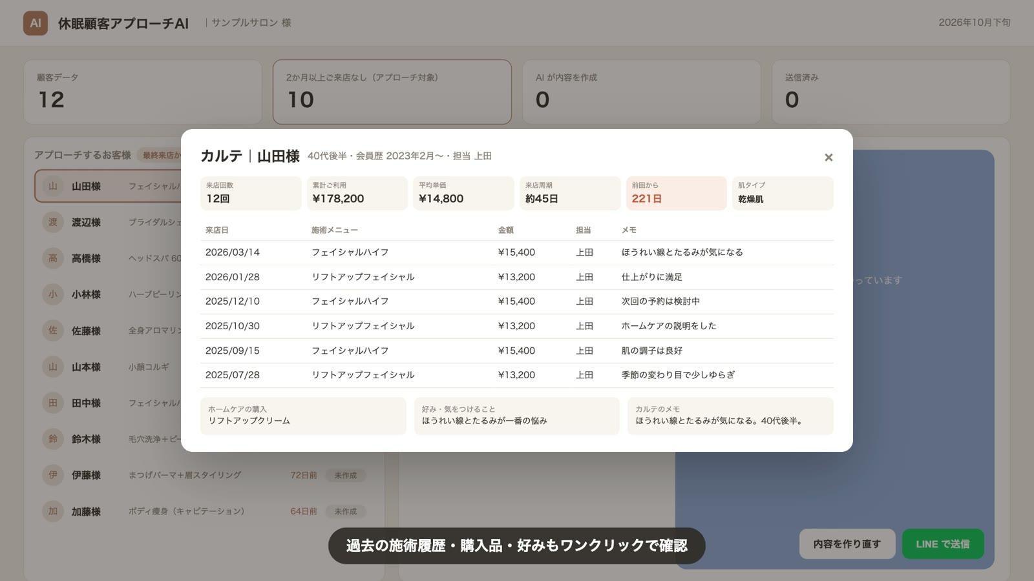Click the 施術メニュー column header
Viewport: 1034px width, 581px height.
[335, 230]
